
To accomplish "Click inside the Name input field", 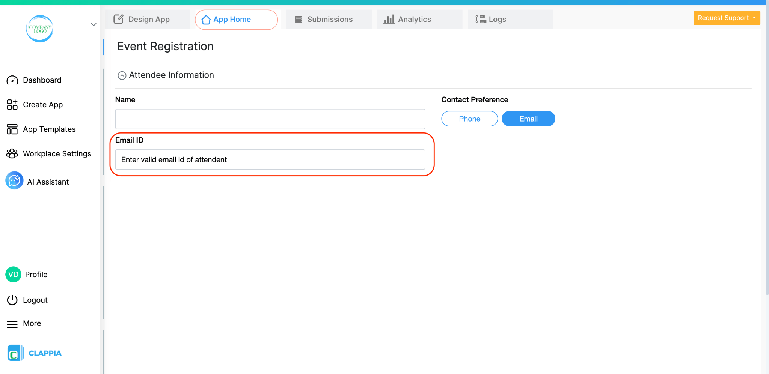I will click(x=270, y=119).
